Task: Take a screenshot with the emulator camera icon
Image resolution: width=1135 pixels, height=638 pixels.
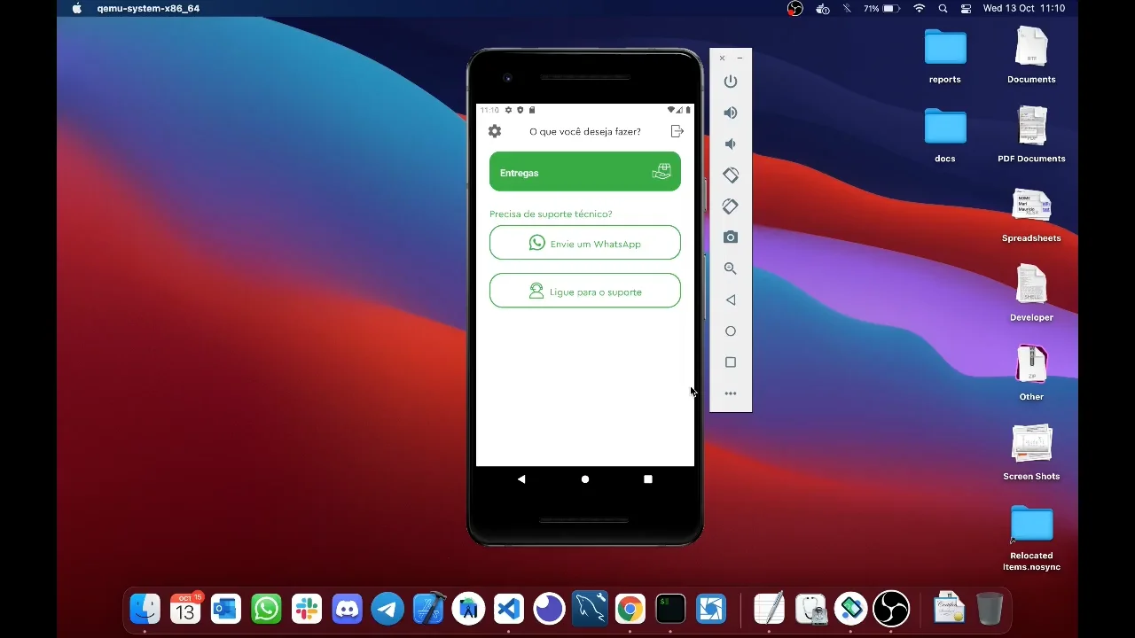Action: tap(731, 237)
